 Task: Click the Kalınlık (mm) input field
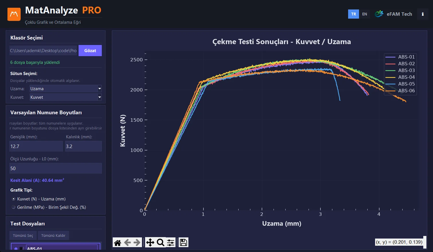[x=83, y=146]
